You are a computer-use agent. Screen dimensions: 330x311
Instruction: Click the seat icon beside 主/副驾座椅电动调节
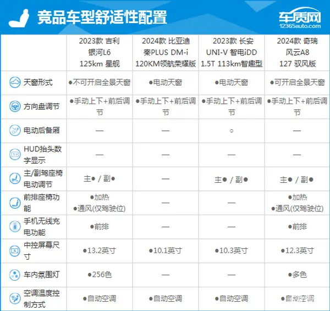click(15, 178)
